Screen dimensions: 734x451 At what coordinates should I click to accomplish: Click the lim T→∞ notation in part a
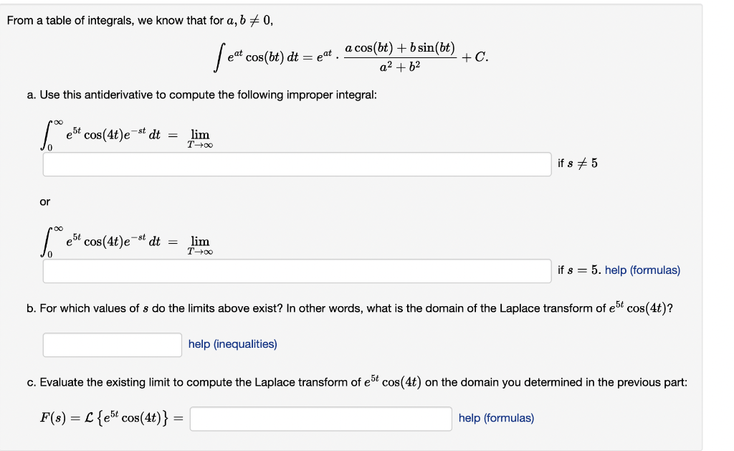(199, 138)
